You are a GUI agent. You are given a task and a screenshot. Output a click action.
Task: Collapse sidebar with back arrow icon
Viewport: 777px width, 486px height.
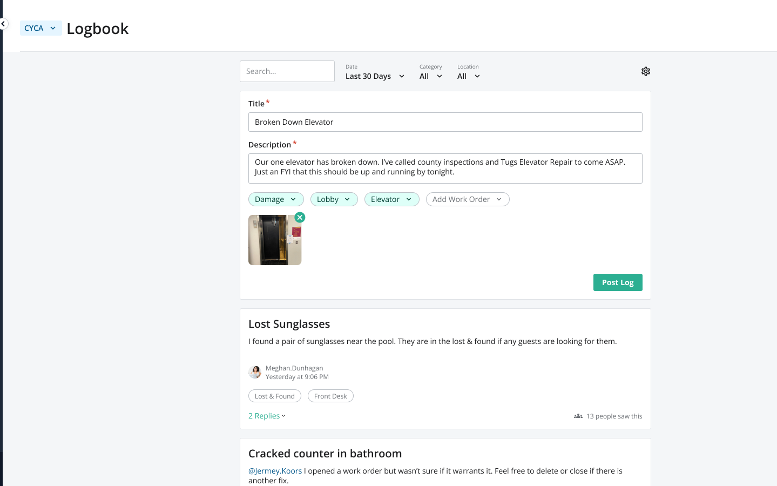pos(3,24)
